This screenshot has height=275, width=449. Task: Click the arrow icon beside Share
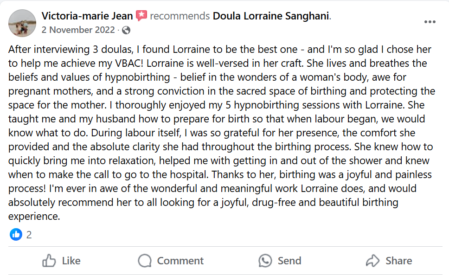coord(373,261)
